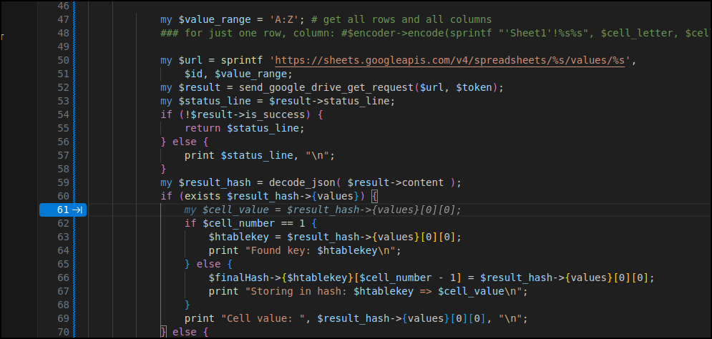Click line number 54 in the gutter

coord(62,114)
